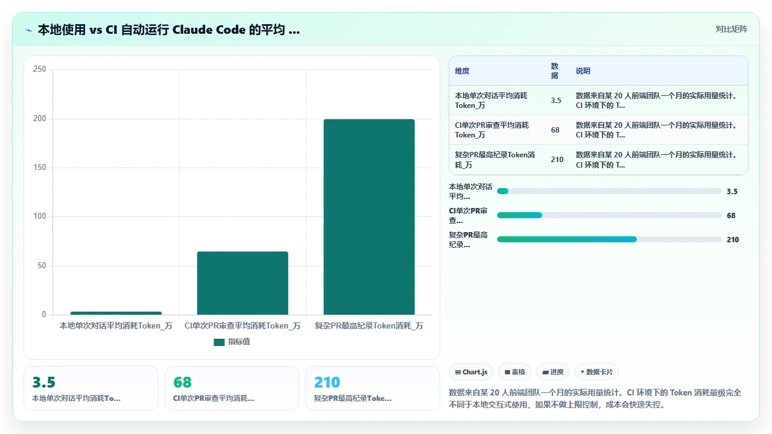This screenshot has height=434, width=772.
Task: Click the x-axis label 本地单次对话平均消耗Token_万
Action: coord(116,325)
